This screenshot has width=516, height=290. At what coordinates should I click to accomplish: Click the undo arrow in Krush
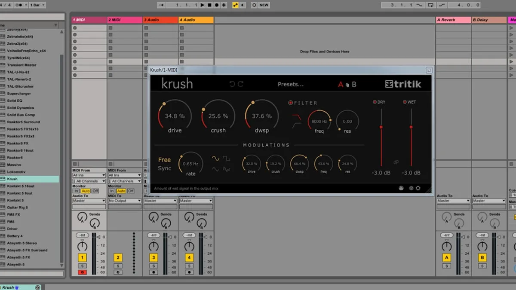coord(232,84)
